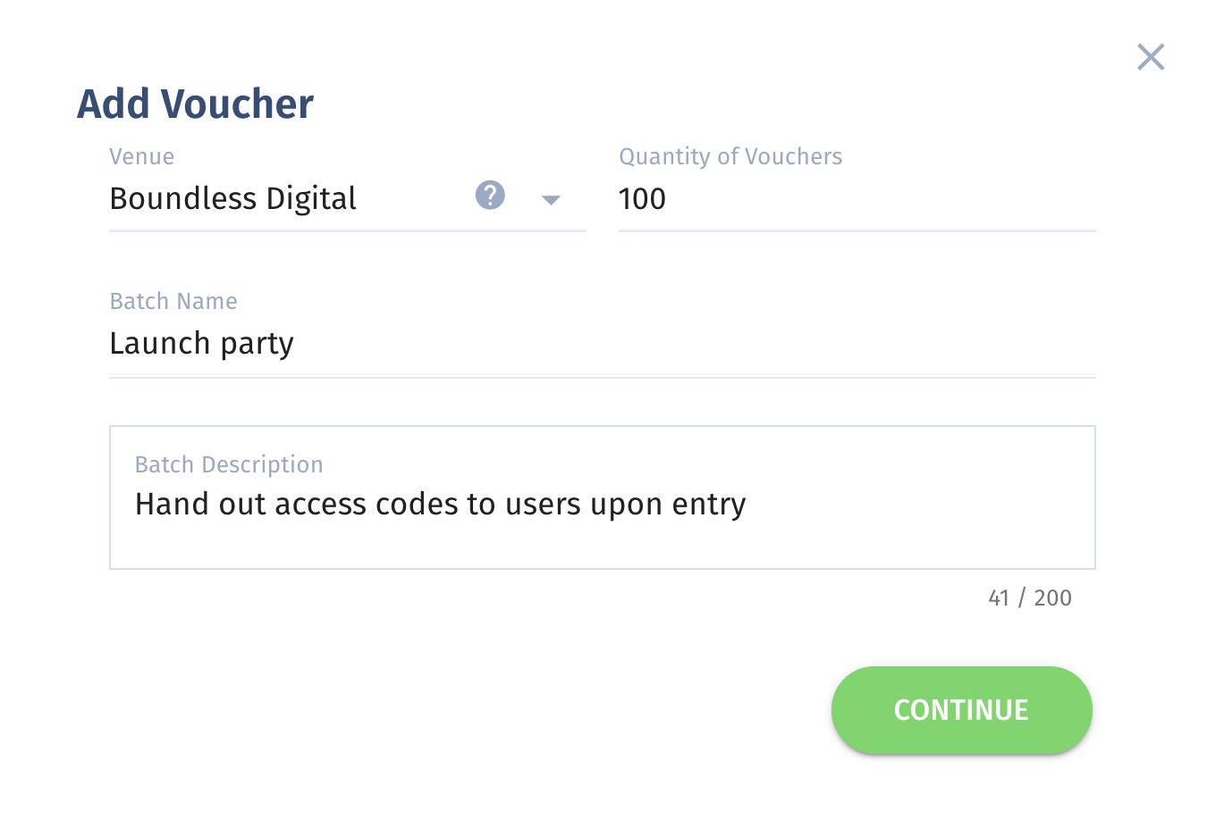
Task: Expand the Venue dropdown arrow
Action: [552, 200]
